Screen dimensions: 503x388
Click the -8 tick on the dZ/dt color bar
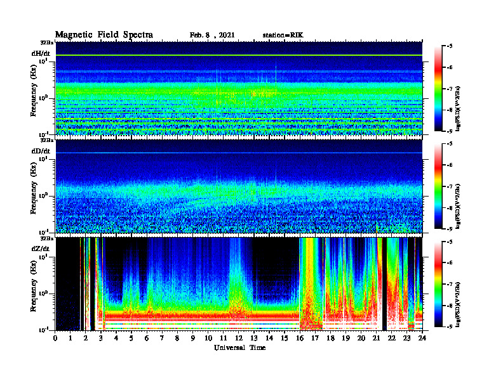coord(449,306)
